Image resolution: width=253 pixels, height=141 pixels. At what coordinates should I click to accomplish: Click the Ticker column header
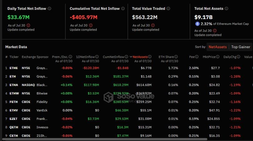pos(14,57)
